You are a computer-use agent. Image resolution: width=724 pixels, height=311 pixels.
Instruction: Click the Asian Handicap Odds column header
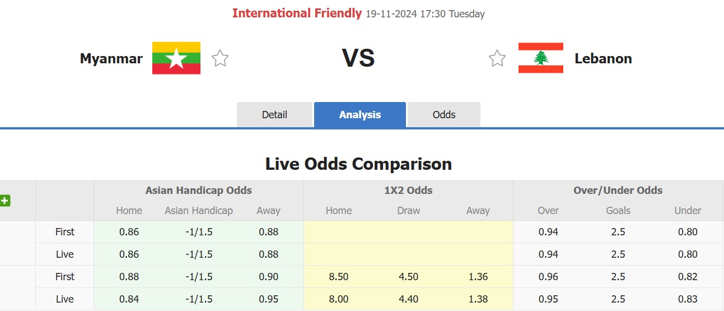point(199,191)
